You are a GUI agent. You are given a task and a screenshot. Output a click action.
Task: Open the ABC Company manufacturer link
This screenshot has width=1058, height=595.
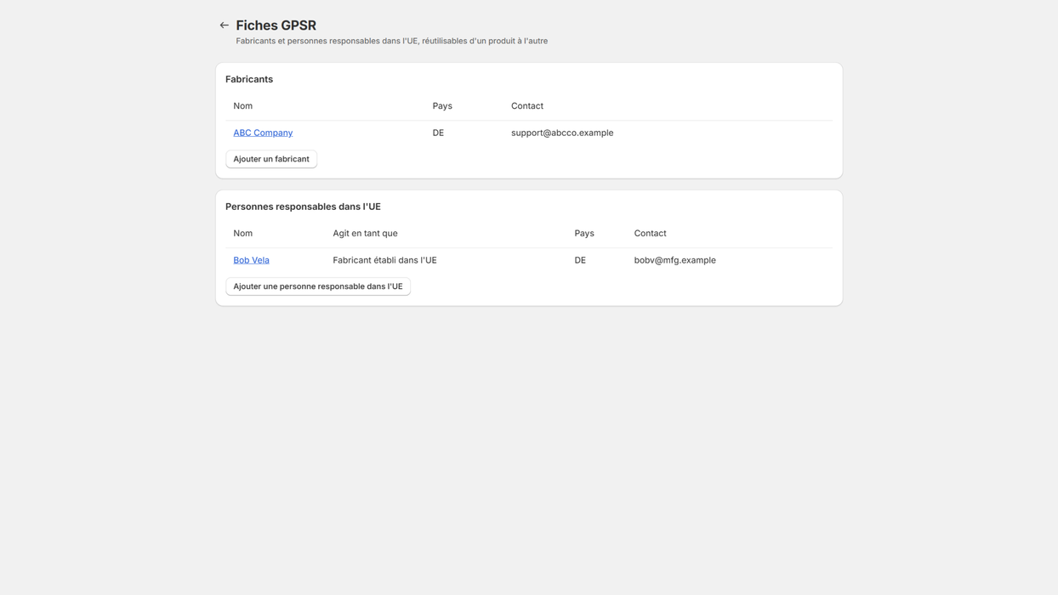263,133
